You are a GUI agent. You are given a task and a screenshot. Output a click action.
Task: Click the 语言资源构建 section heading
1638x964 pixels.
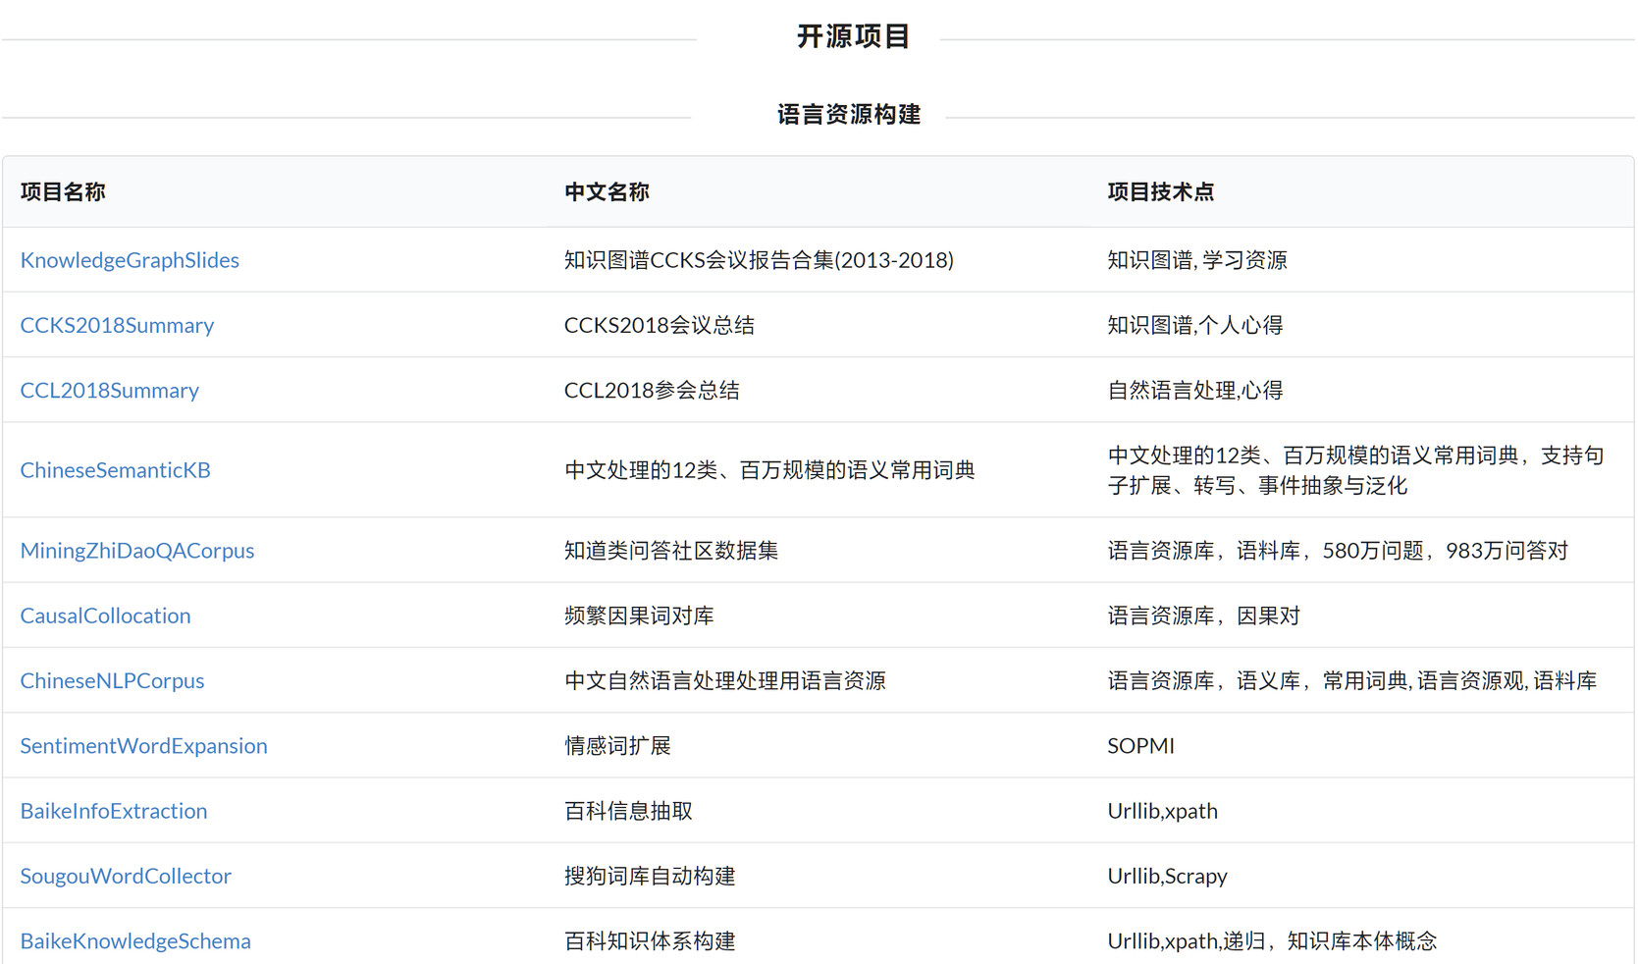(x=849, y=115)
